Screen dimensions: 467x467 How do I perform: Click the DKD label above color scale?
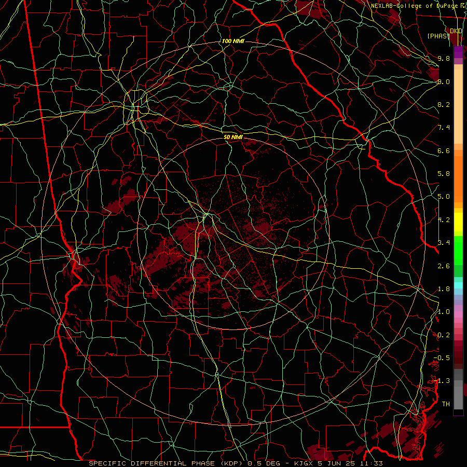[456, 31]
